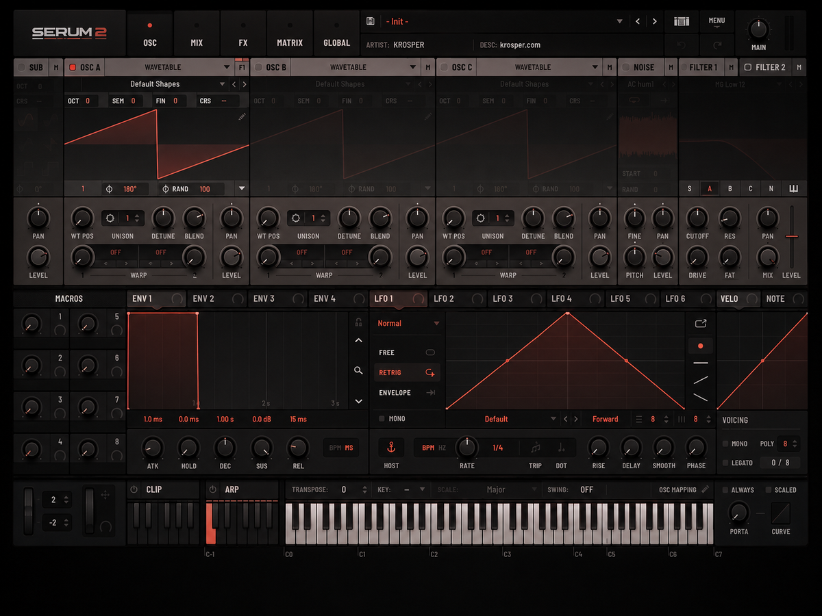Click filter routing B button

click(730, 189)
